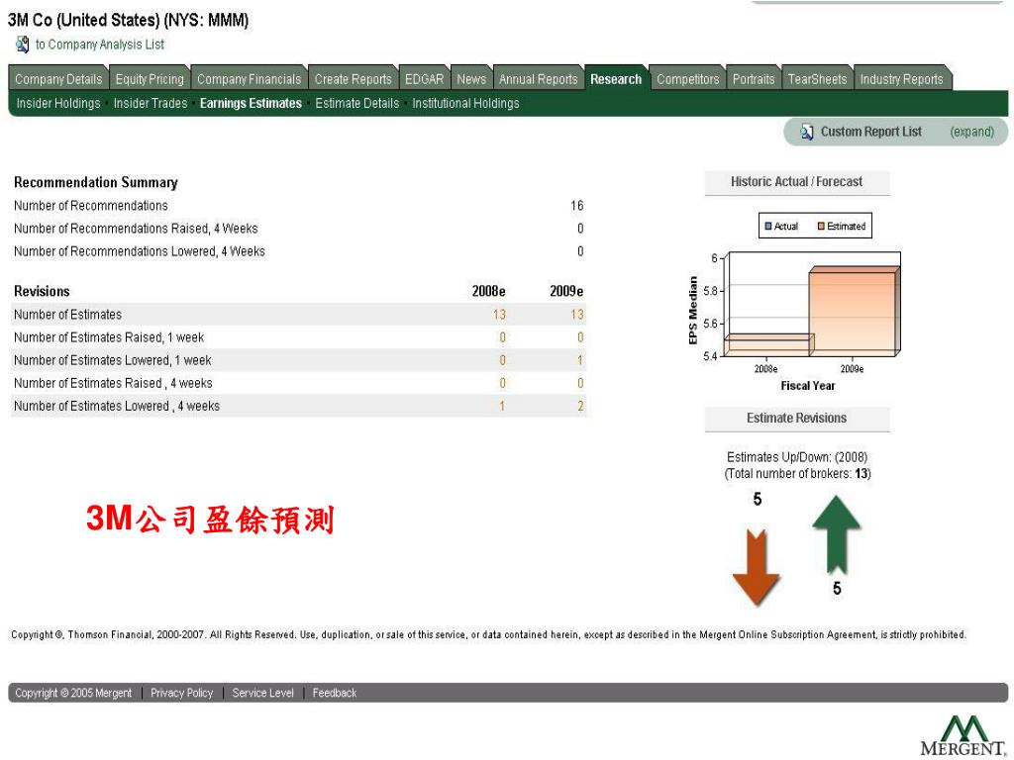This screenshot has height=760, width=1014.
Task: Click the 2009e bar in the EPS chart
Action: (x=853, y=312)
